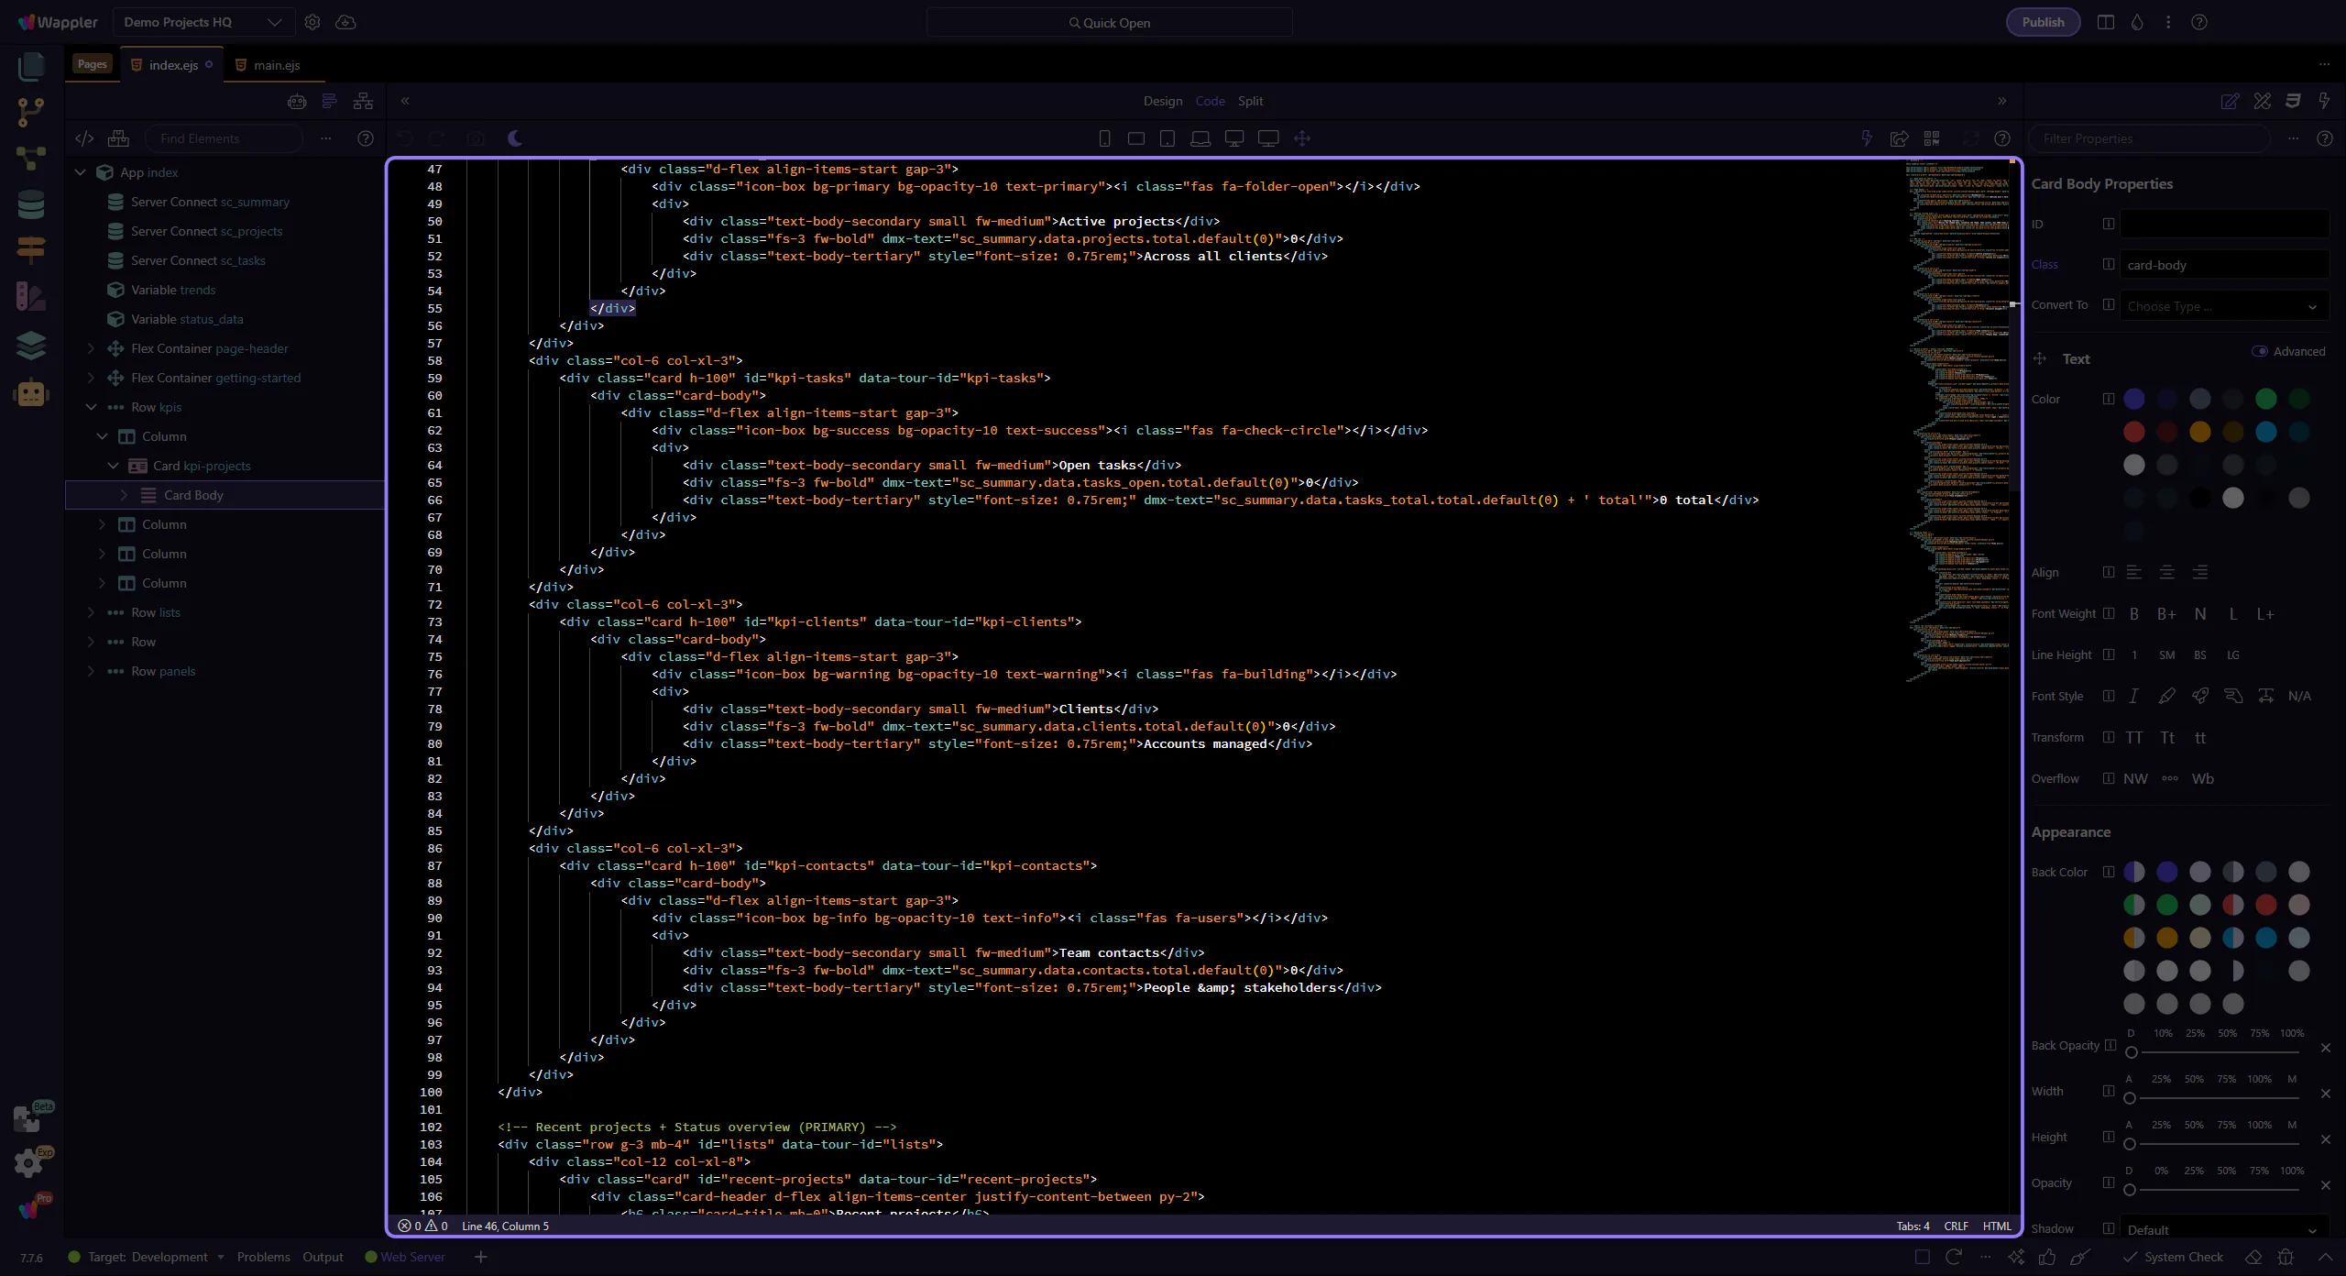
Task: Click the cloud deployment icon in header
Action: (345, 22)
